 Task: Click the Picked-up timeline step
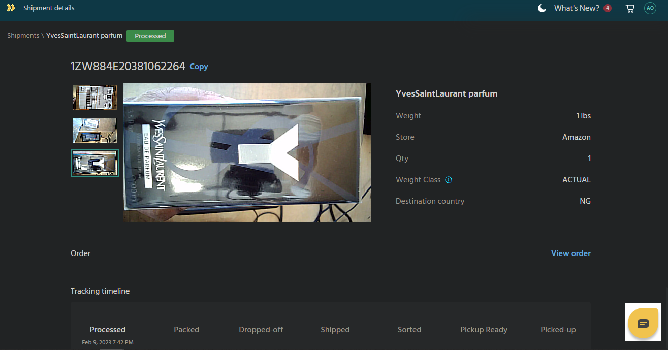(558, 330)
